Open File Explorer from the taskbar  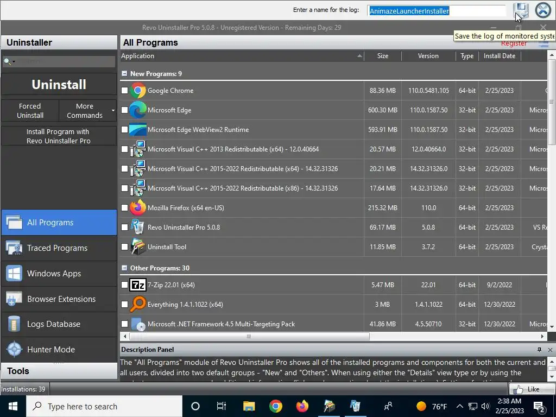click(x=249, y=406)
